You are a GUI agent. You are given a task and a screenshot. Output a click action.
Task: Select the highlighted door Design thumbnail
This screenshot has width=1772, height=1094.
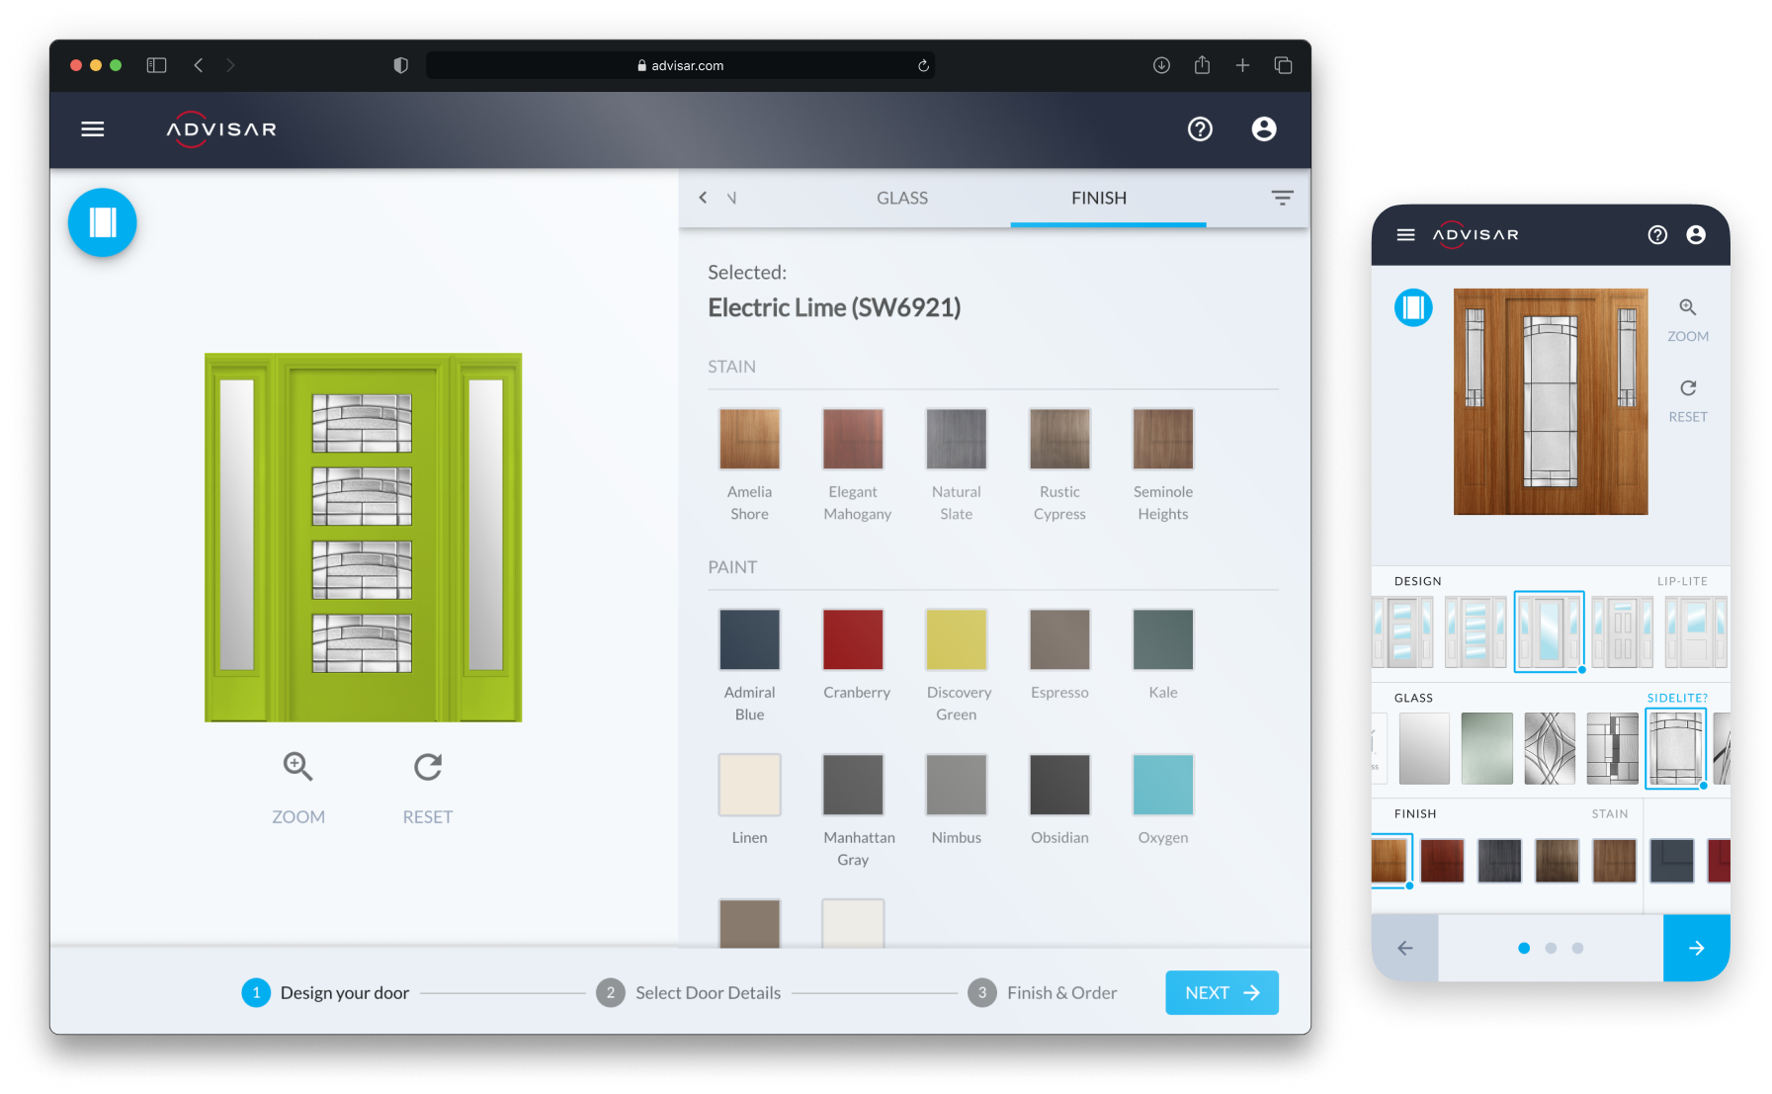click(x=1549, y=631)
